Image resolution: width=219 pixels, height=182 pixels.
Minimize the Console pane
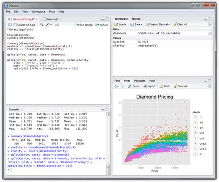103,110
